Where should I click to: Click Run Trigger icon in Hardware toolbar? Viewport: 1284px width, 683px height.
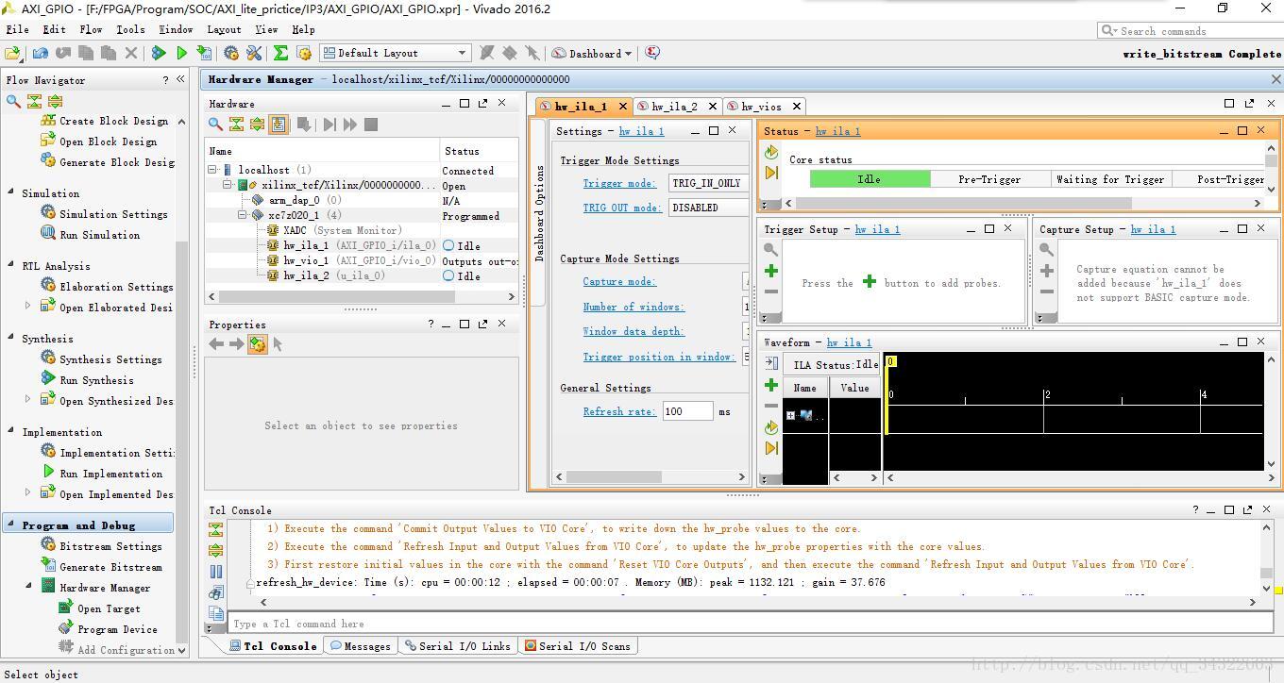329,124
